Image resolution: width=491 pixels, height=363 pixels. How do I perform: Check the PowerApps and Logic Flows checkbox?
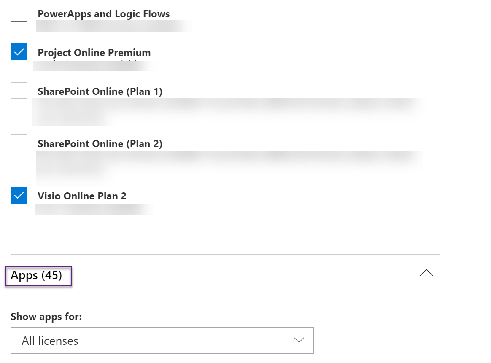point(19,14)
